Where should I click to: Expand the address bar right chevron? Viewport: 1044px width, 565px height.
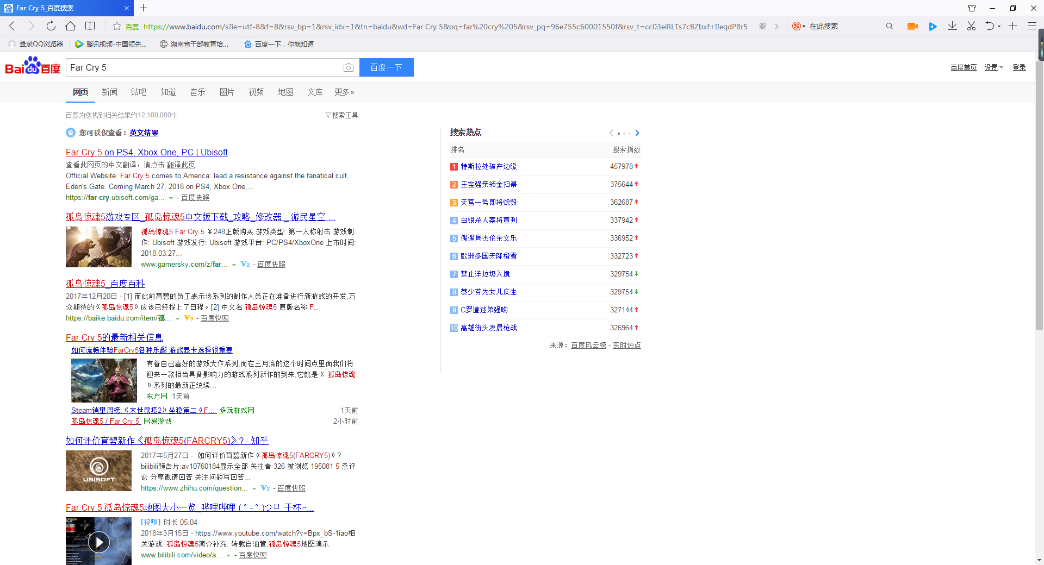776,26
